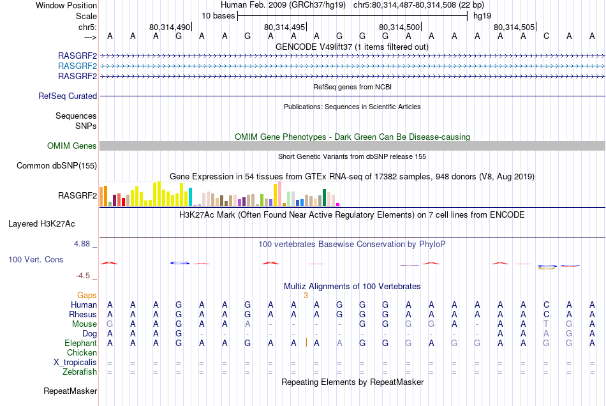Open the GTEx Gene Expression in 54 tissues title
This screenshot has width=606, height=406.
pos(352,176)
